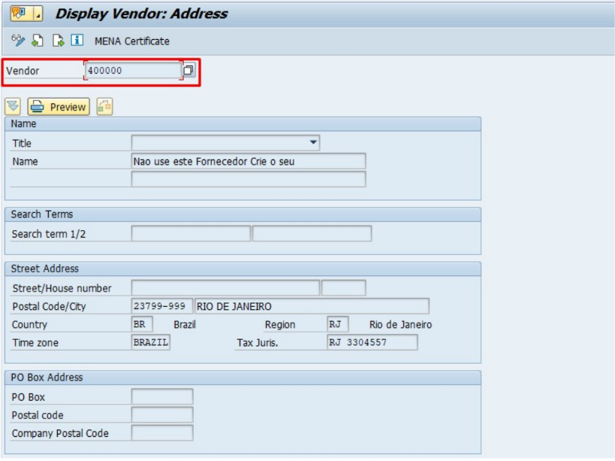Go to the previous screen page icon
Screen dimensions: 615x461
(x=38, y=41)
